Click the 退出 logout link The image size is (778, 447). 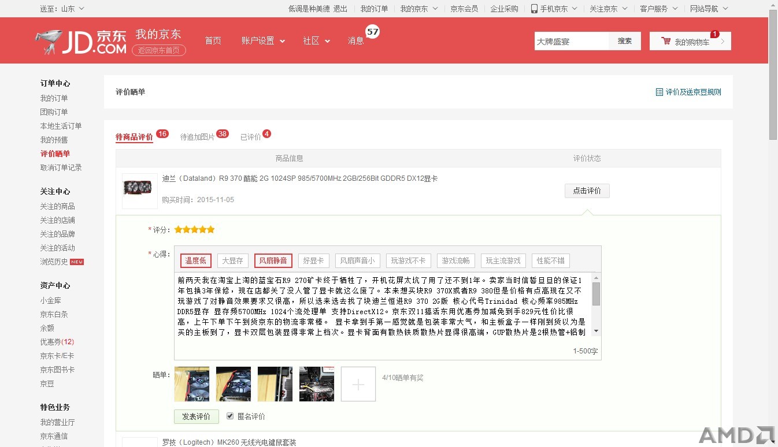click(x=340, y=9)
